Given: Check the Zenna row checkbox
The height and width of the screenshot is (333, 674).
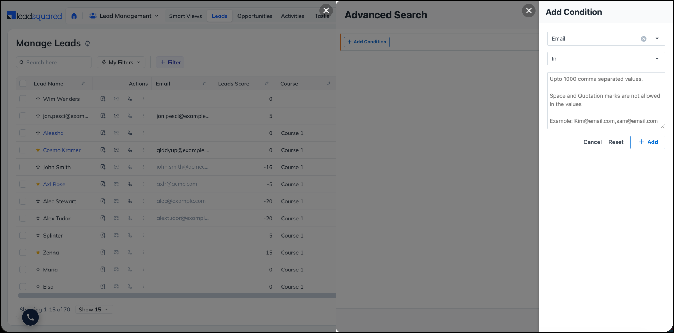Looking at the screenshot, I should click(x=23, y=253).
